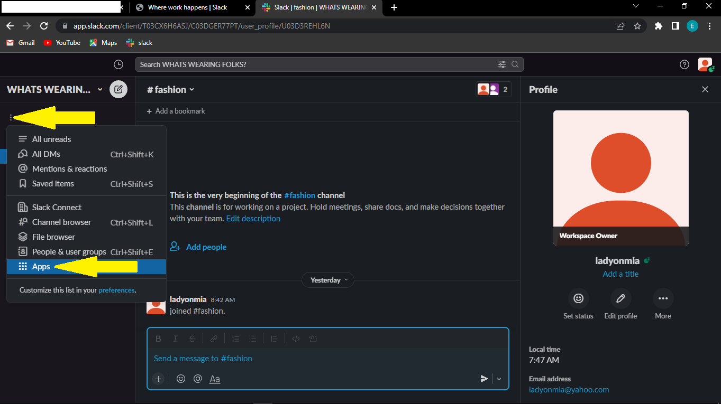Apply bulleted list formatting
The width and height of the screenshot is (721, 404).
253,339
